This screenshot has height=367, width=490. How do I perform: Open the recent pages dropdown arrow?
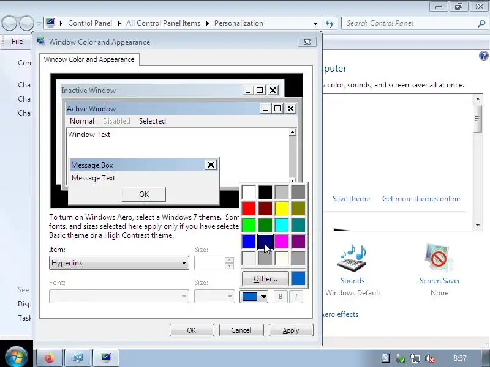39,23
